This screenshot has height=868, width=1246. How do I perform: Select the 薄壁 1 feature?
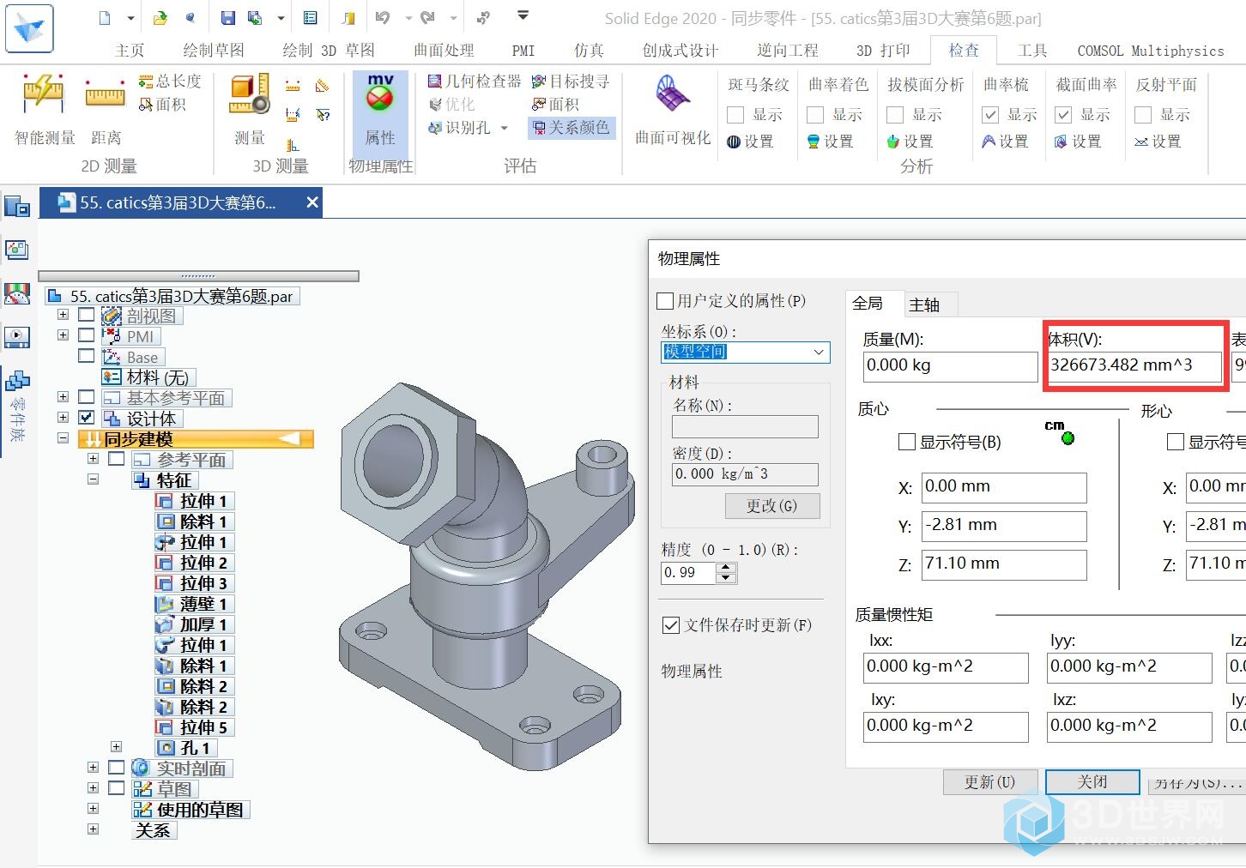pyautogui.click(x=194, y=604)
